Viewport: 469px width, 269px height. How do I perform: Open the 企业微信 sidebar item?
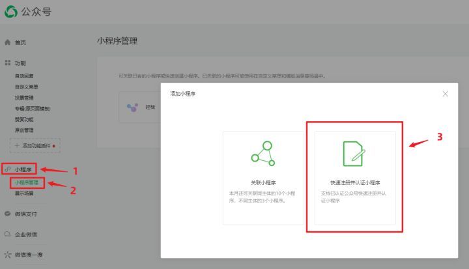click(25, 234)
